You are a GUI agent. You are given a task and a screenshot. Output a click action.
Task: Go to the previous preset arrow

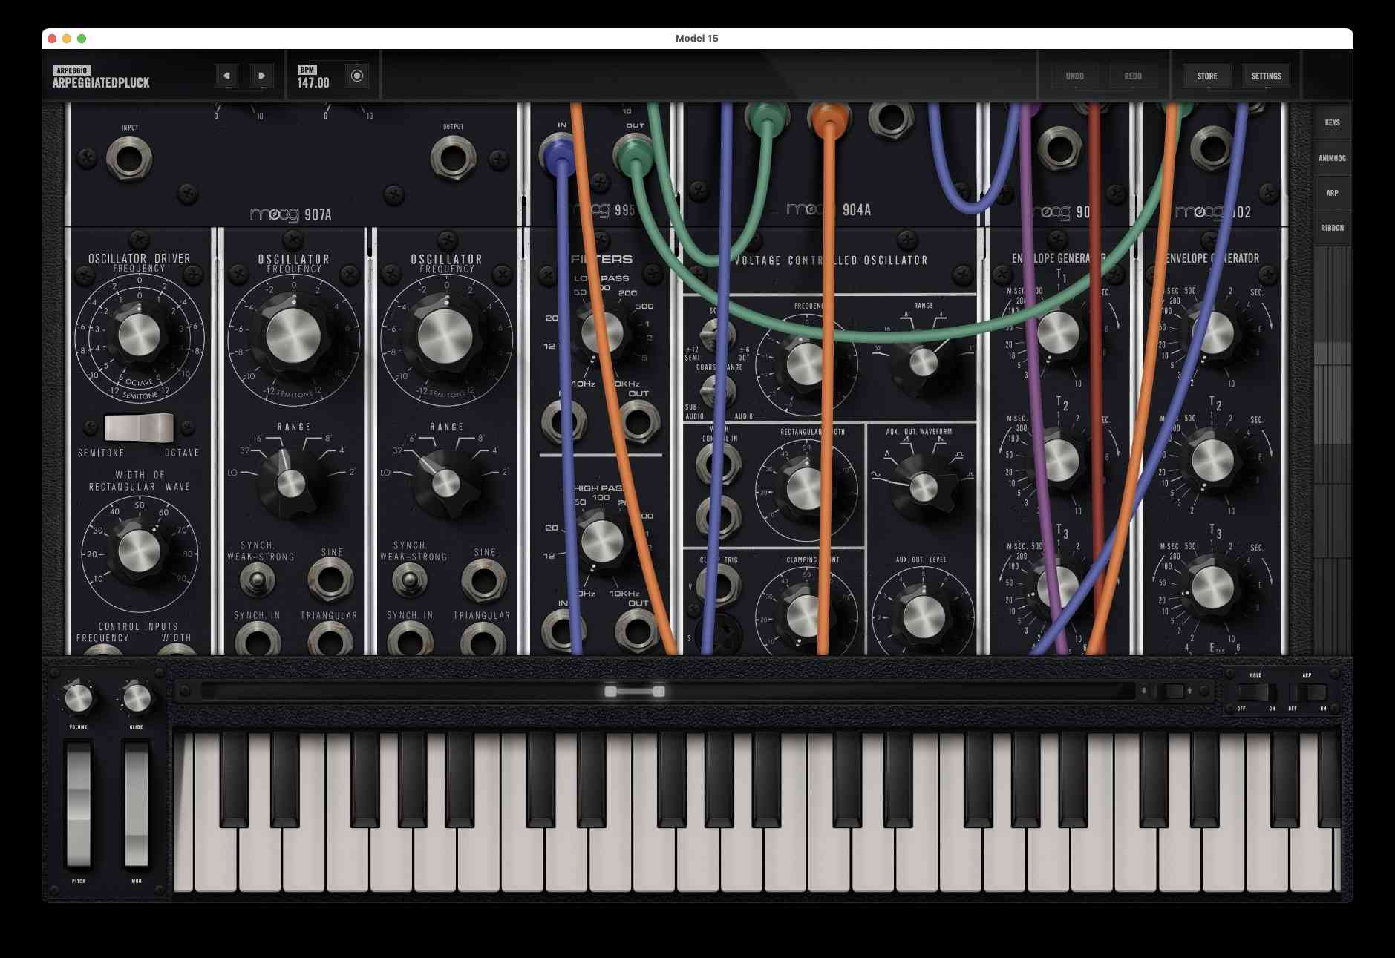[226, 75]
